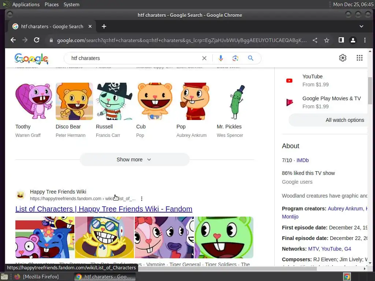Viewport: 375px width, 281px height.
Task: Show desktop from bottom panel
Action: tap(4, 277)
